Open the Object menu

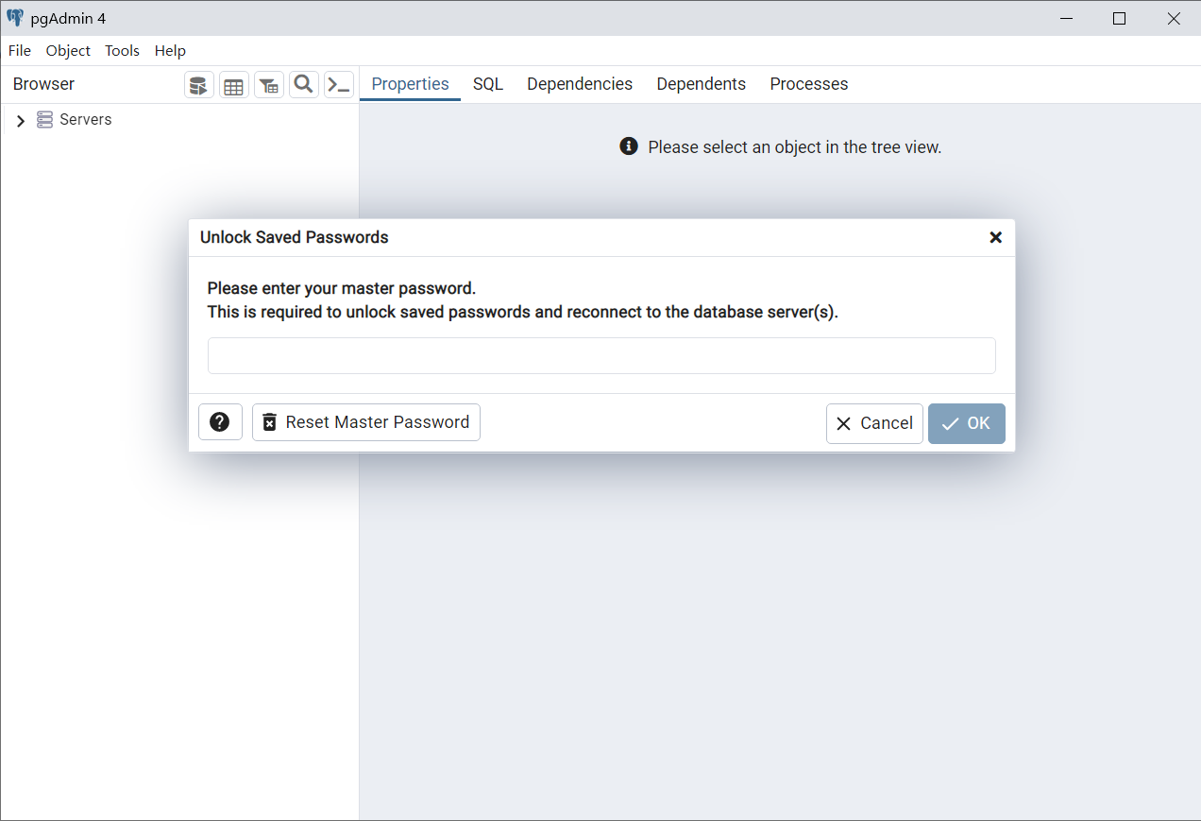[68, 51]
